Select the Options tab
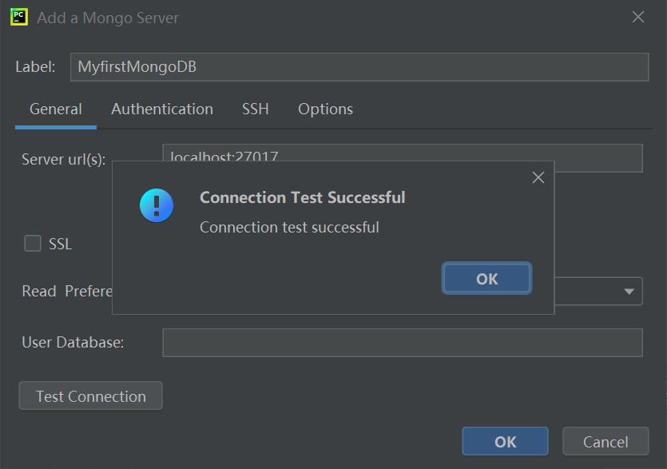667x469 pixels. 324,109
